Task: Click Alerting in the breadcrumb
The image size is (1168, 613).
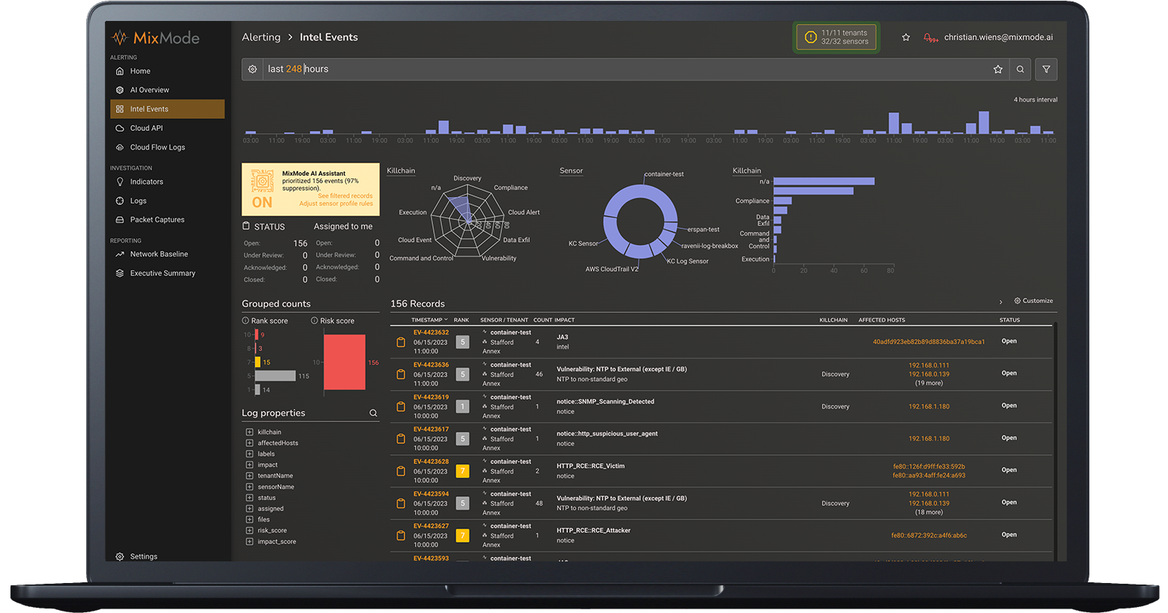Action: [x=261, y=37]
